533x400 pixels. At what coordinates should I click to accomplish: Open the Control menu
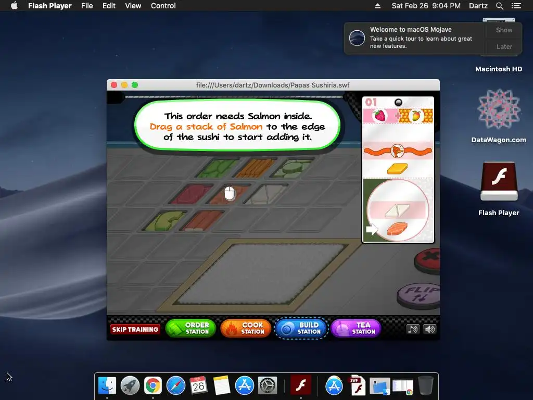click(x=163, y=6)
